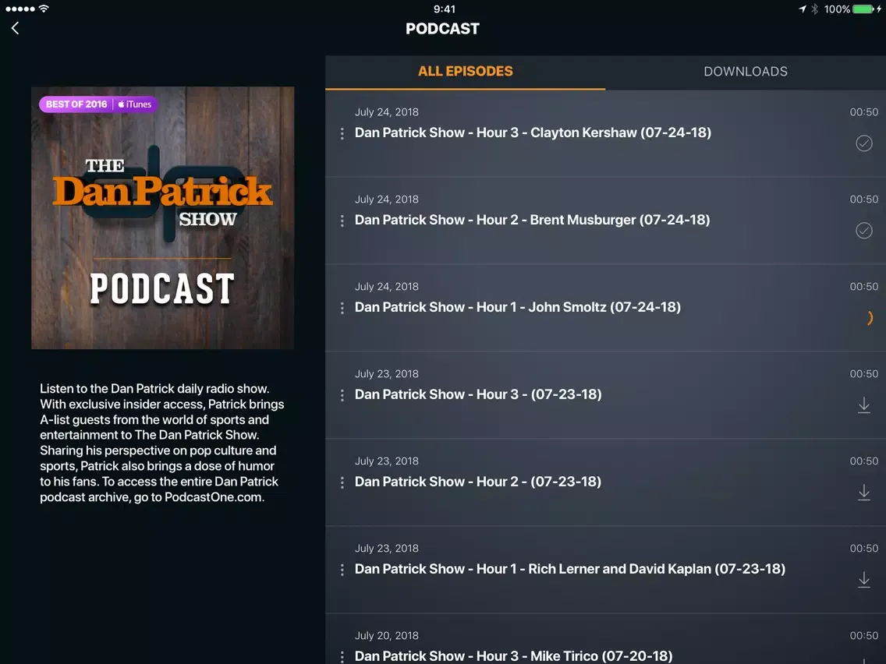Tap July 20, 2018 date label
This screenshot has width=886, height=664.
click(387, 635)
